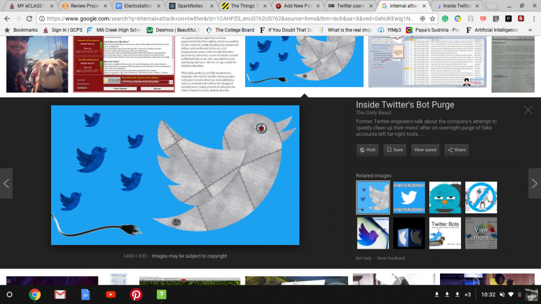Open the Sign In | GCPS bookmark

point(63,30)
